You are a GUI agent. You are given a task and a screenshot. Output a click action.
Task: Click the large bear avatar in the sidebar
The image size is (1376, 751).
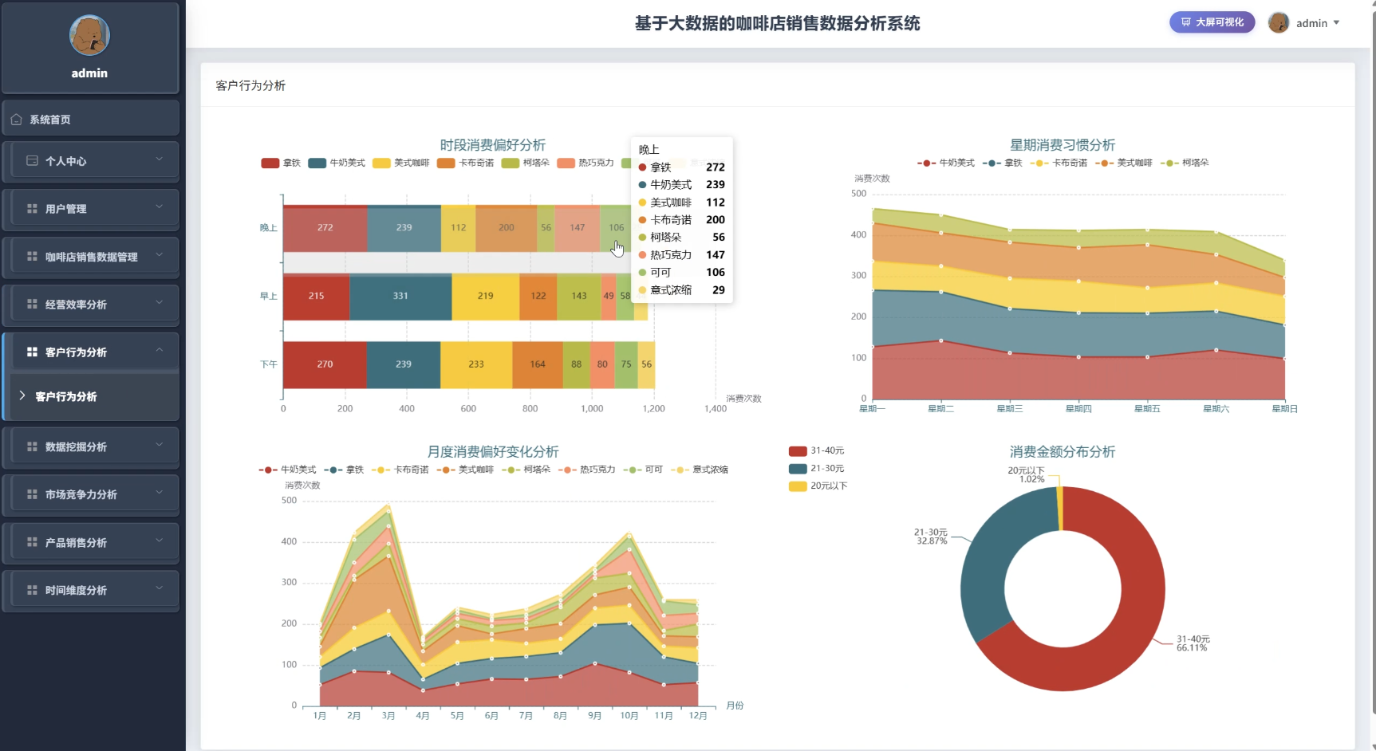[x=89, y=35]
